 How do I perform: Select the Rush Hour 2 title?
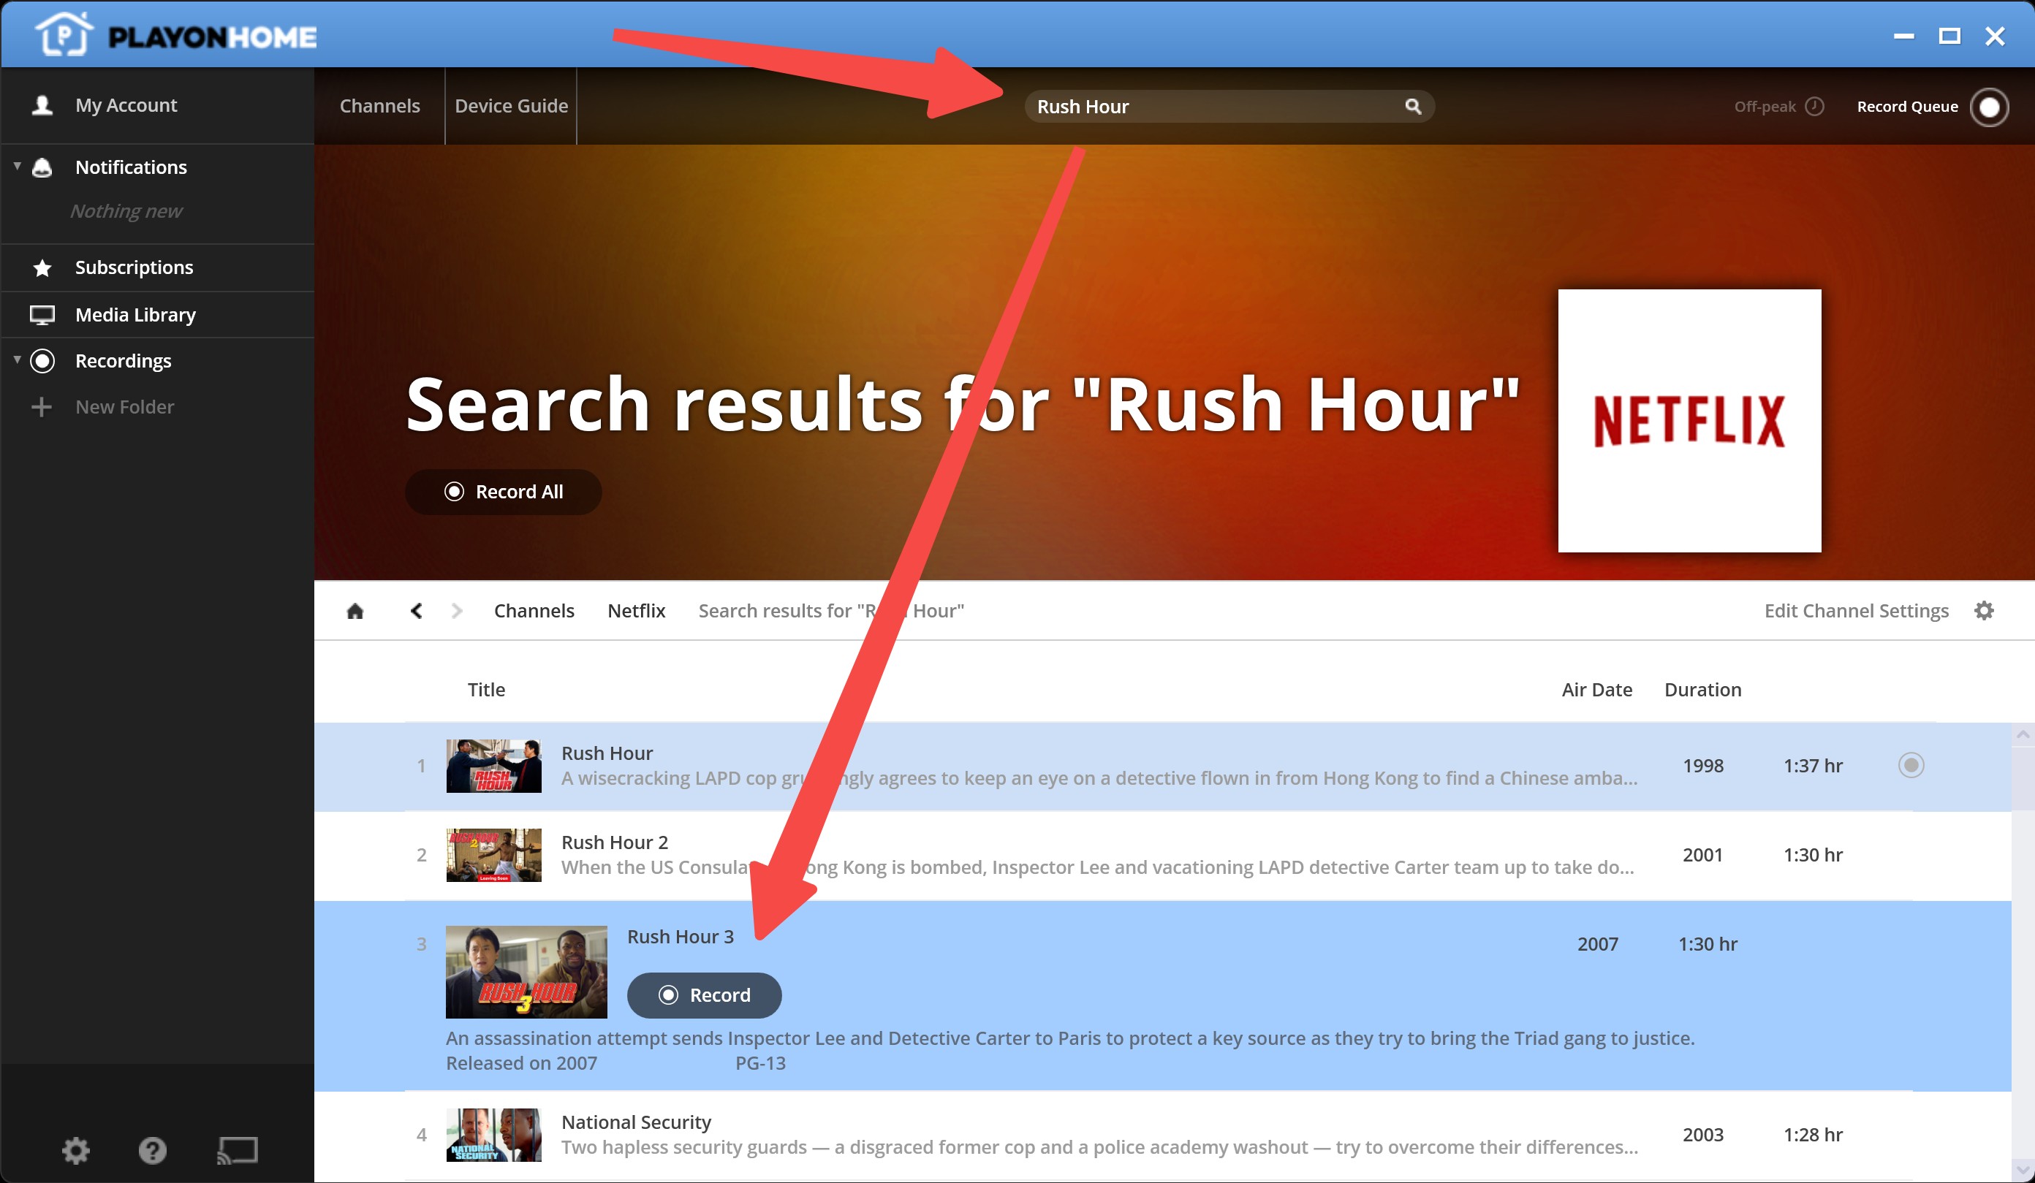(615, 842)
